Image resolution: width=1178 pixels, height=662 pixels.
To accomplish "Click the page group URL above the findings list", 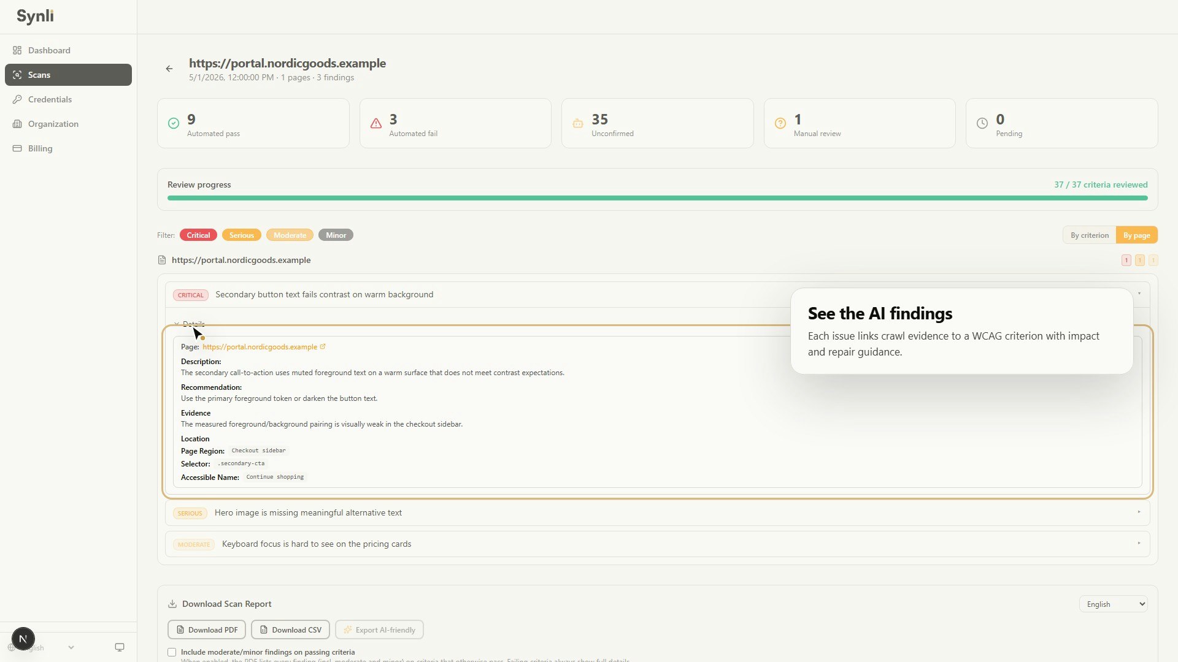I will 241,260.
